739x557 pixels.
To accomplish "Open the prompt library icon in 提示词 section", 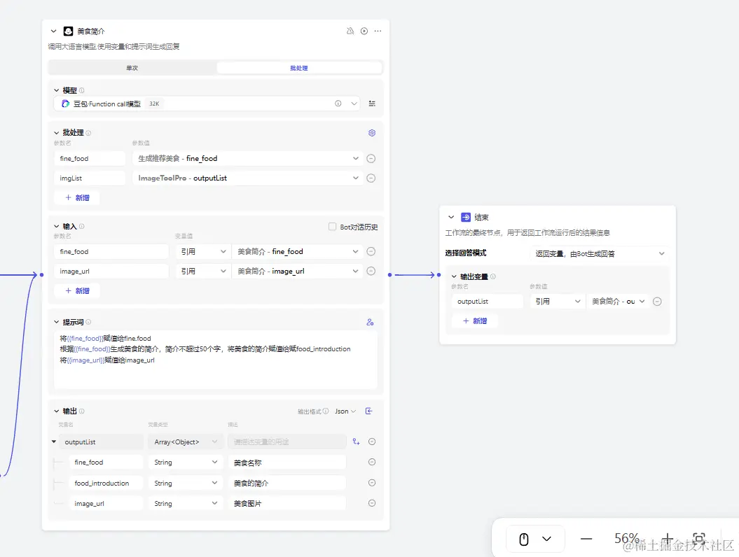I will [370, 322].
